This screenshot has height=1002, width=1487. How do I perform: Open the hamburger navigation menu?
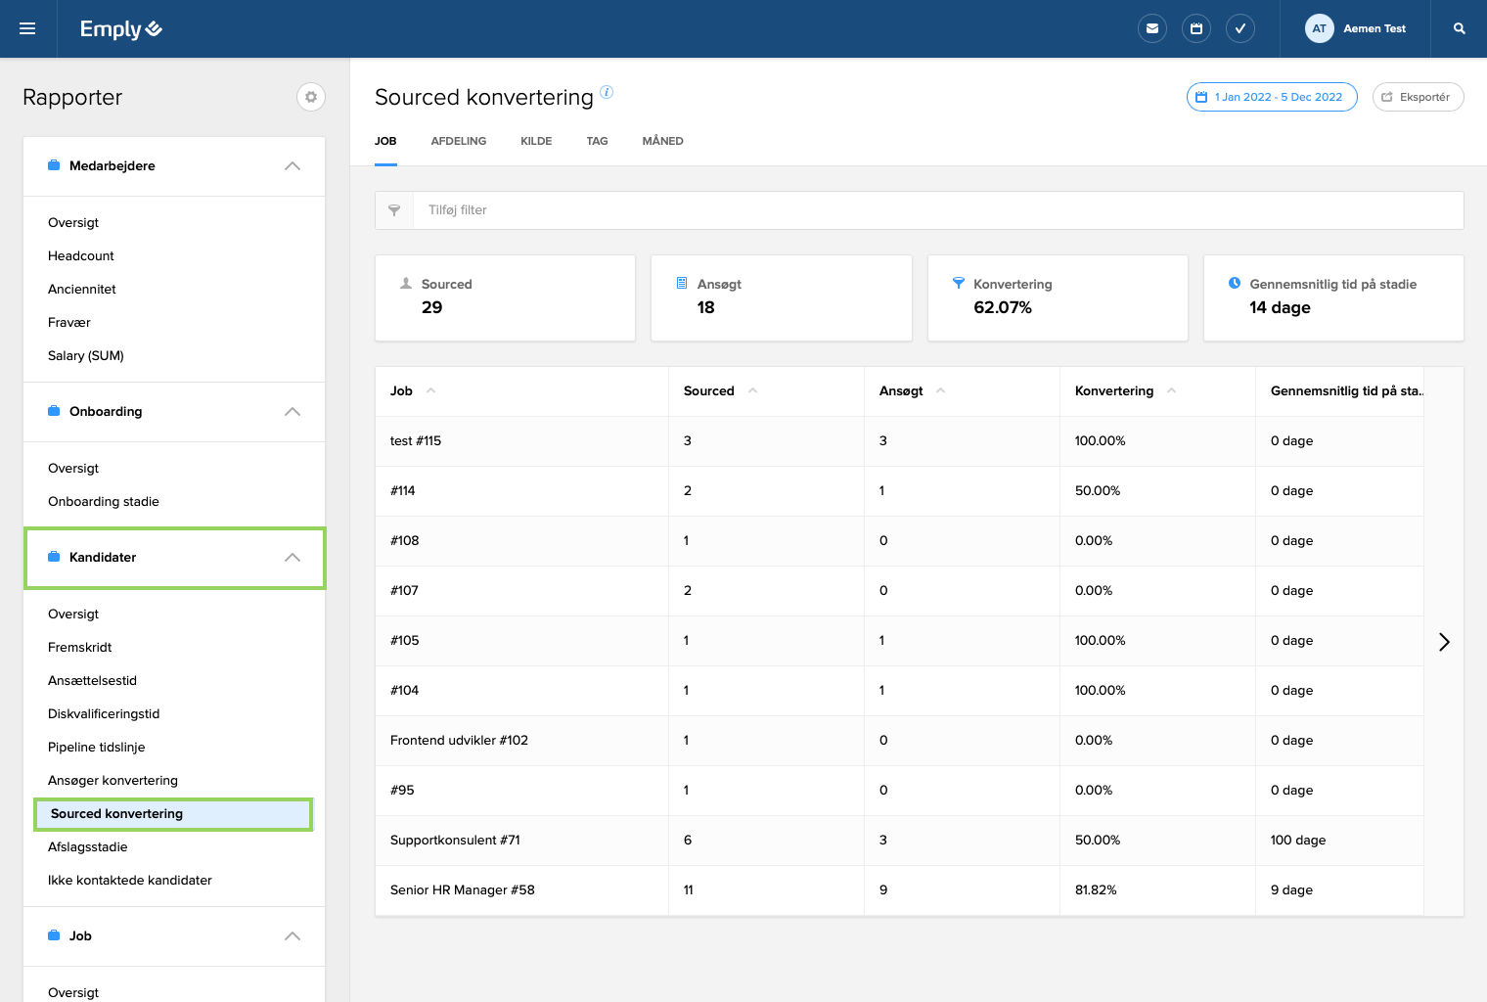tap(27, 28)
